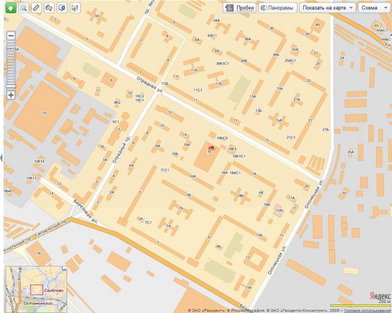The image size is (392, 313).
Task: Activate the magnifier zoom-area tool
Action: [23, 8]
